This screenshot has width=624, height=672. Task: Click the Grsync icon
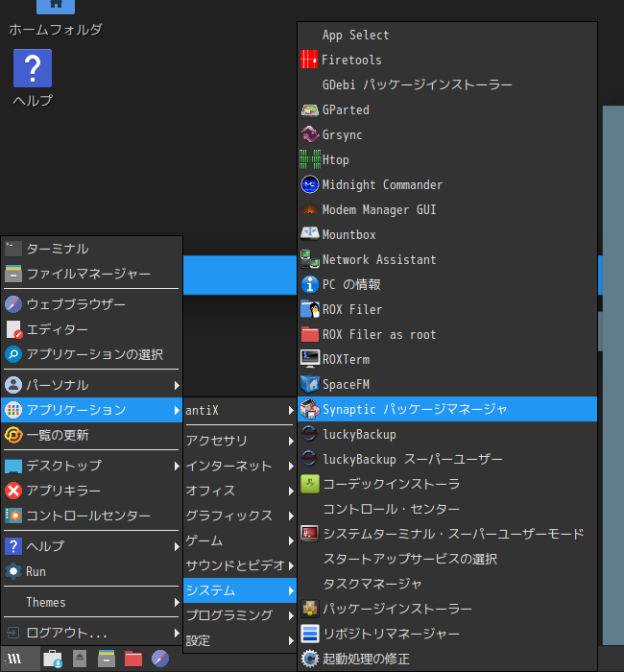(309, 134)
